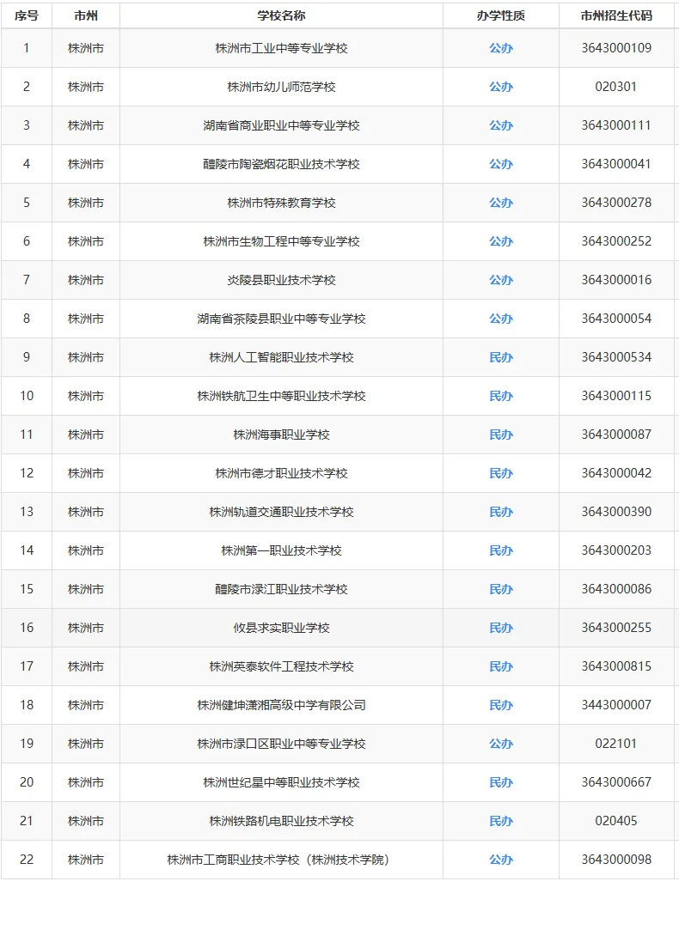
Task: Click code 3643000203
Action: pyautogui.click(x=616, y=550)
